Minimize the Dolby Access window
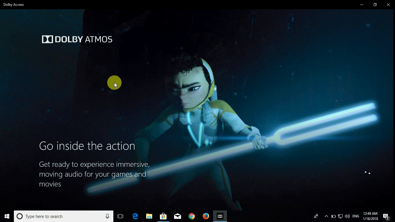The height and width of the screenshot is (222, 395). click(362, 5)
